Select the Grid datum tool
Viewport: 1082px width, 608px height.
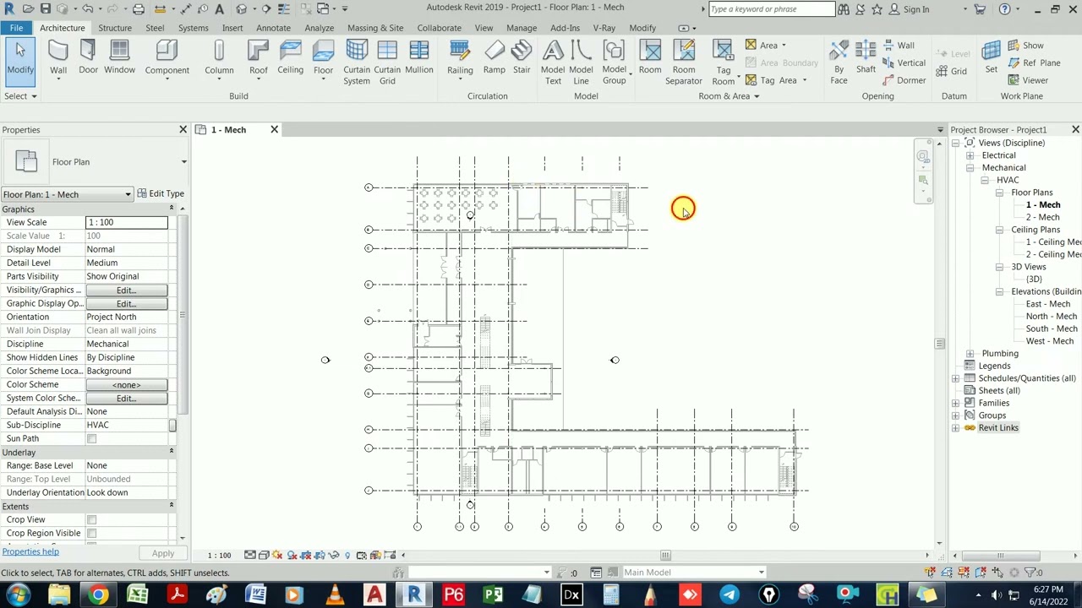(952, 71)
